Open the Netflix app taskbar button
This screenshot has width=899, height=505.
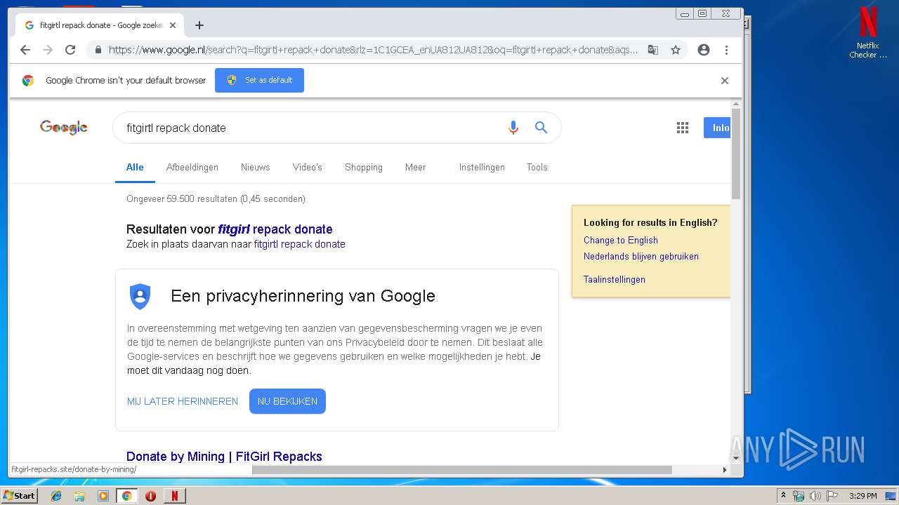(175, 496)
